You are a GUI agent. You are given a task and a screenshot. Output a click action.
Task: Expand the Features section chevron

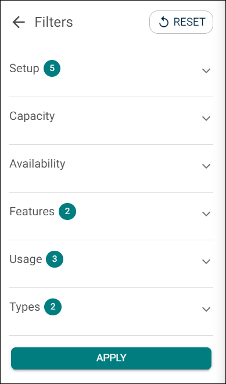(x=206, y=214)
